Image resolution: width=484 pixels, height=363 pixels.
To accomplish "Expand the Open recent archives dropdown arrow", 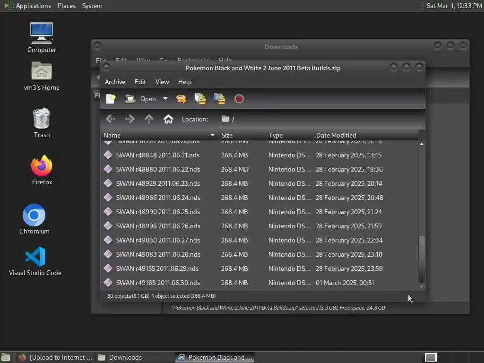I will (165, 99).
